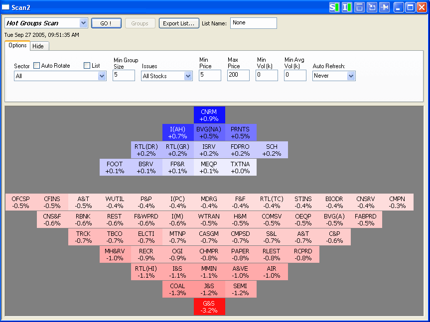The height and width of the screenshot is (322, 430).
Task: Click the Max Price field showing 200
Action: (x=238, y=76)
